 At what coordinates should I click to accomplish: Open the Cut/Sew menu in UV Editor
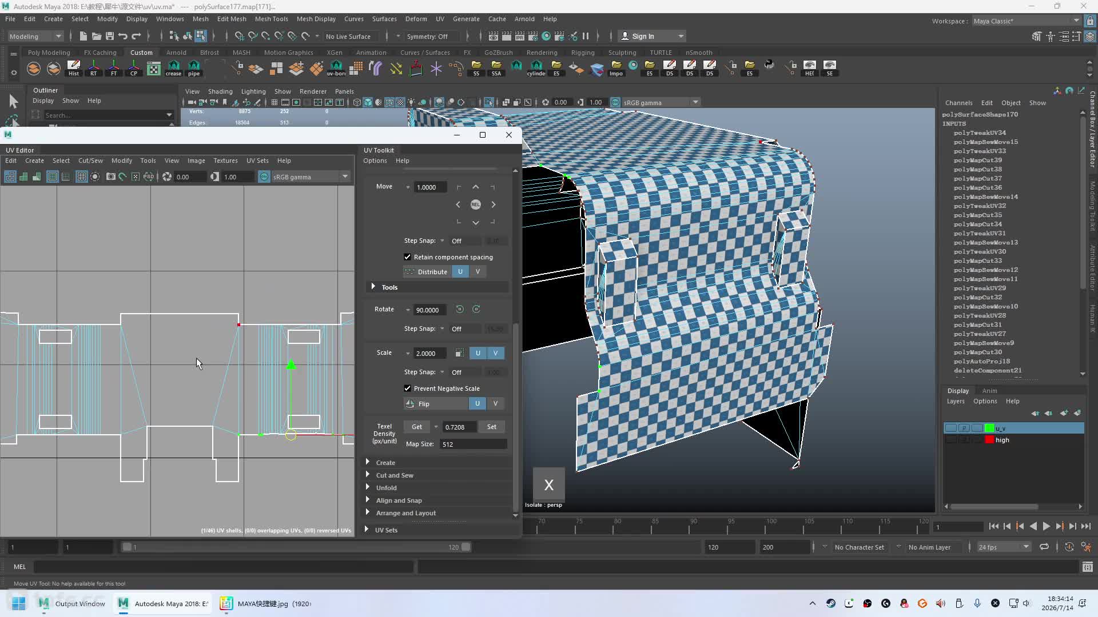point(90,161)
